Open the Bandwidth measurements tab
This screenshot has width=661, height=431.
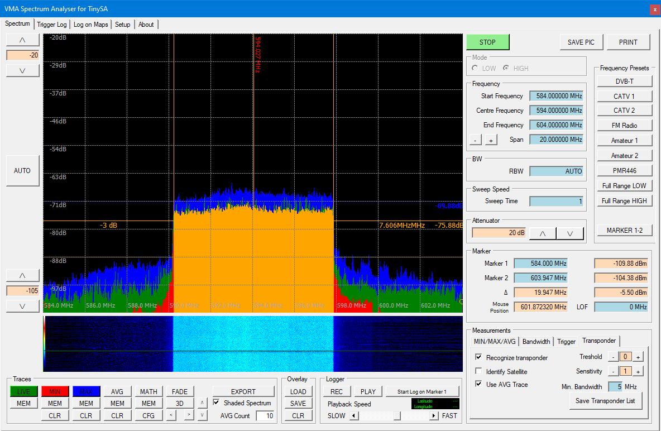[536, 341]
